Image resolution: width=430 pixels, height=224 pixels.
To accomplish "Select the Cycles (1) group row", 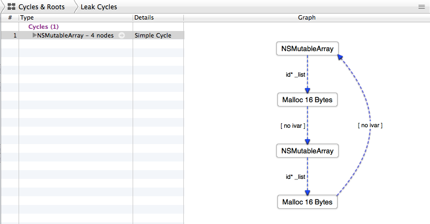I will pos(43,27).
